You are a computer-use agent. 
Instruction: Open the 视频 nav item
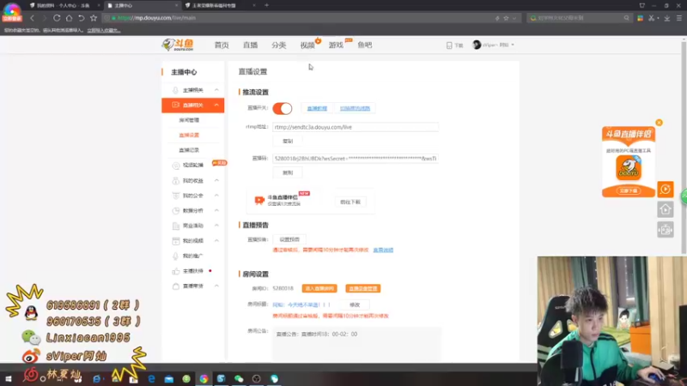point(307,45)
